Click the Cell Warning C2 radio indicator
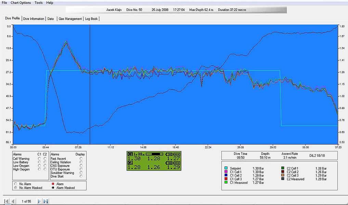The width and height of the screenshot is (348, 205). pyautogui.click(x=45, y=159)
